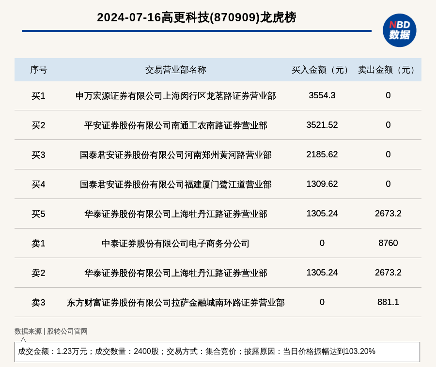Click the 数据来源 | 股转公司官网 source note
436x367 pixels.
(51, 331)
